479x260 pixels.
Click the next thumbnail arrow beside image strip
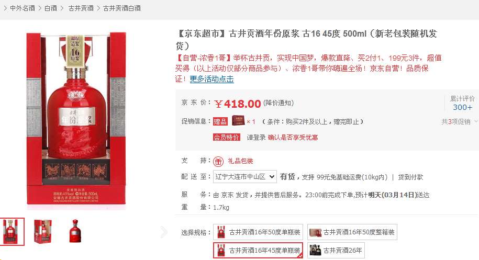[164, 232]
